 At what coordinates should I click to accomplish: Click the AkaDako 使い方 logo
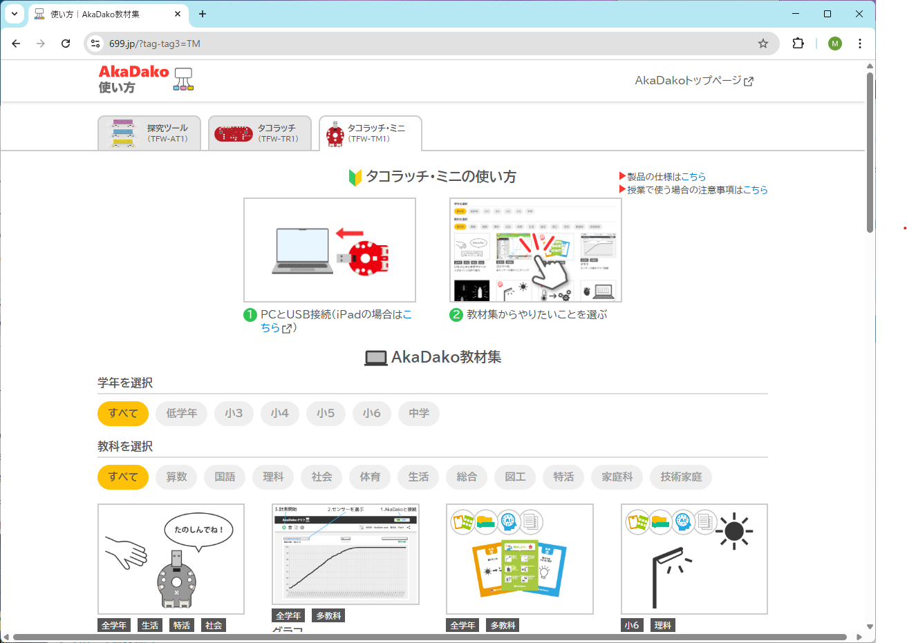146,79
